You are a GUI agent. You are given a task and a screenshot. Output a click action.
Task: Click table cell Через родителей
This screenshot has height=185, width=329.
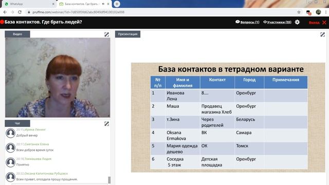[217, 122]
